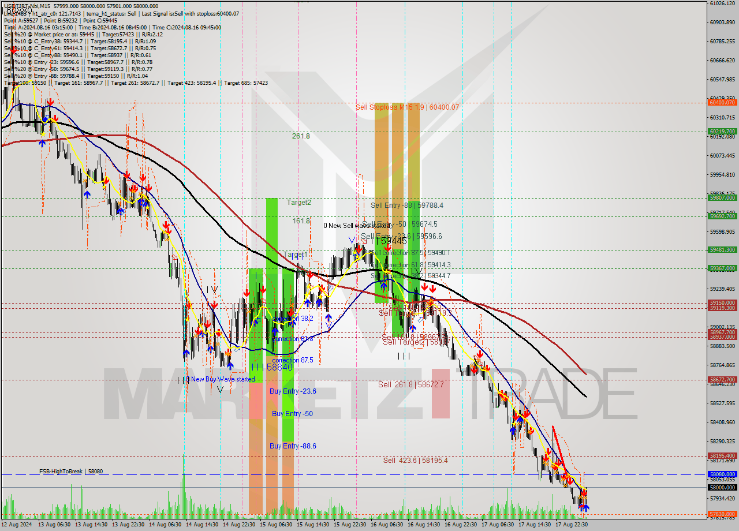739x531 pixels.
Task: Click the green 59807.000 price tag
Action: click(x=722, y=198)
